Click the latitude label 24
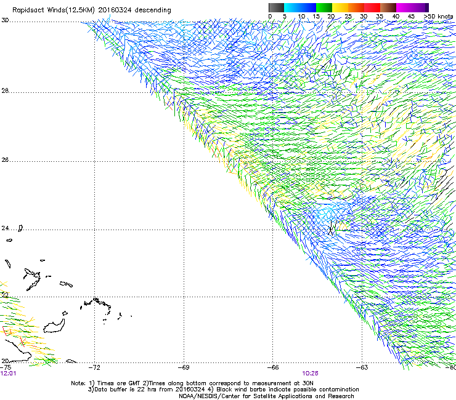Image resolution: width=456 pixels, height=400 pixels. [x=5, y=228]
